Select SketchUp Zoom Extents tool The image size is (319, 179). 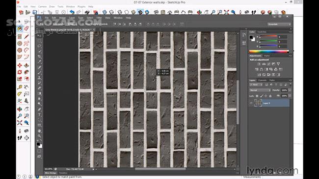point(20,123)
